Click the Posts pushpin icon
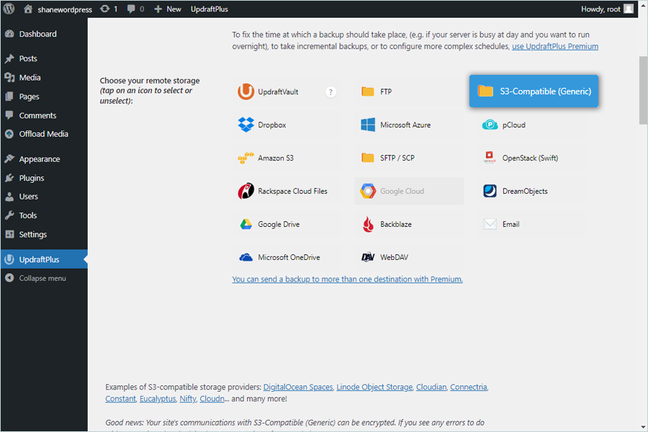This screenshot has height=432, width=648. 9,58
